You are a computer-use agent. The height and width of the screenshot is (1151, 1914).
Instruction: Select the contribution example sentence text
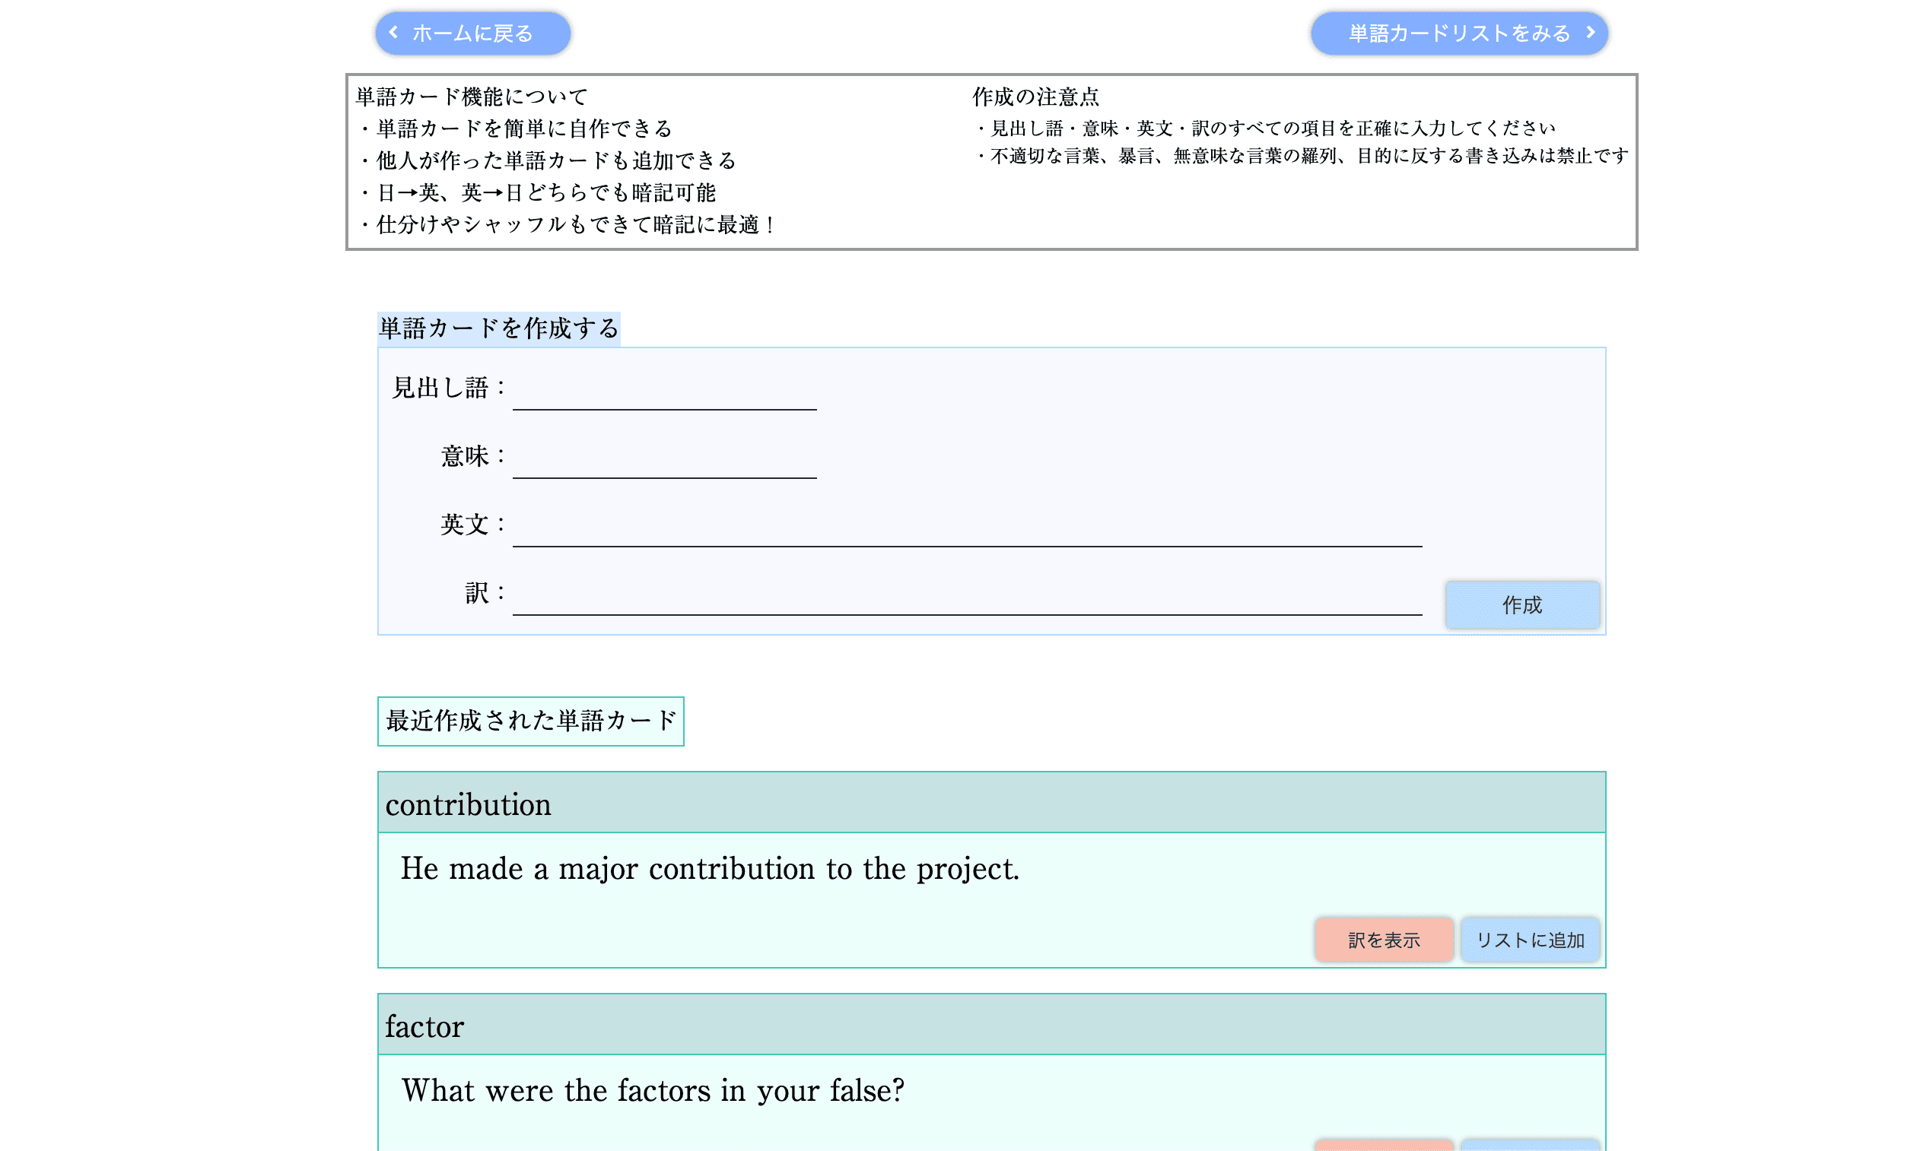(x=711, y=869)
